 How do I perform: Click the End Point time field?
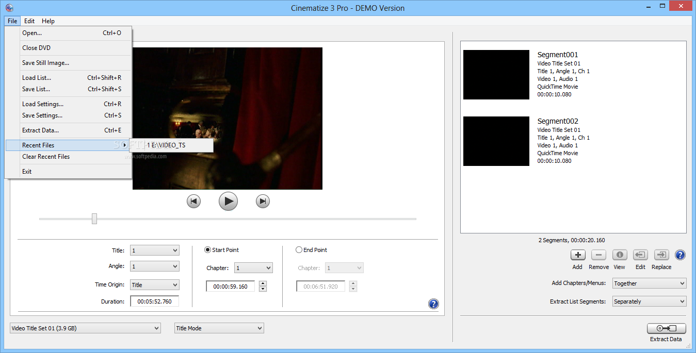pyautogui.click(x=321, y=286)
